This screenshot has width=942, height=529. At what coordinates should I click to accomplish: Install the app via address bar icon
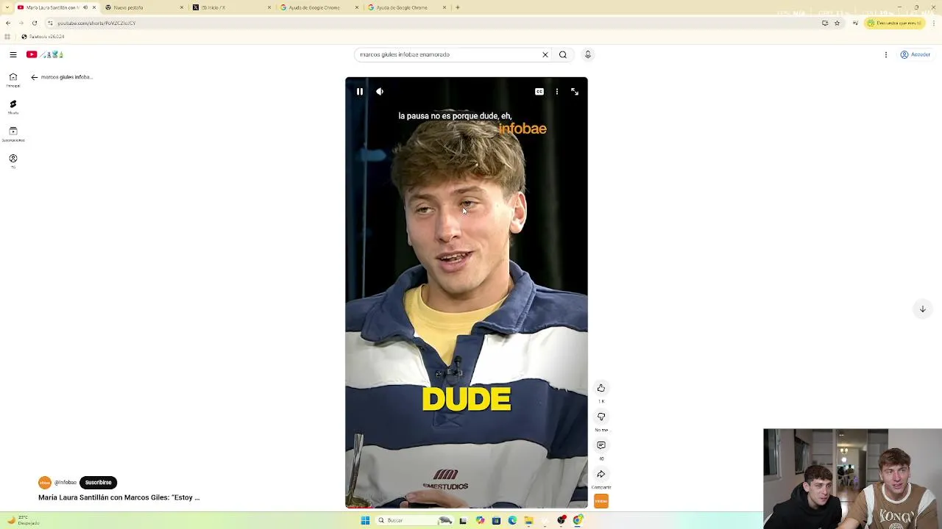coord(825,23)
